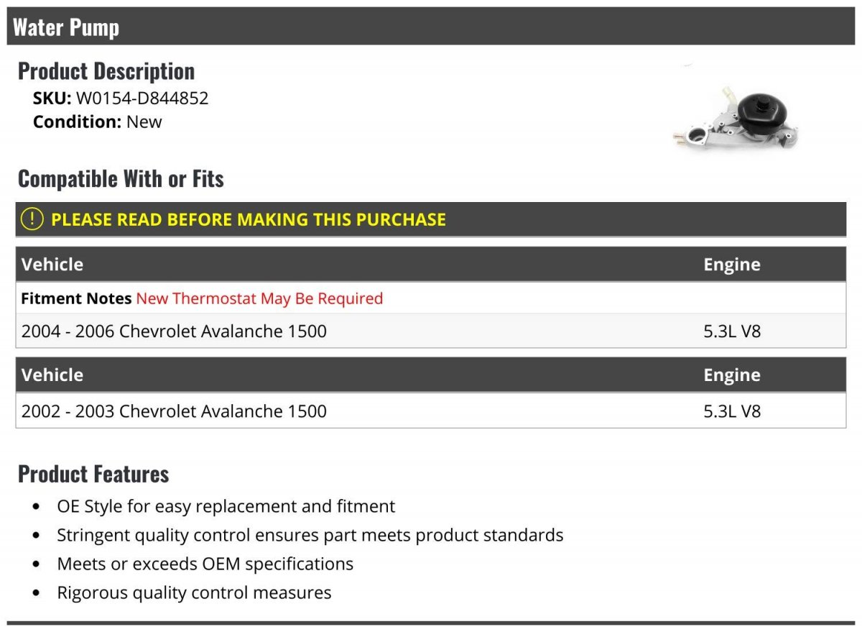Click the "Water Pump" title bar

point(66,27)
